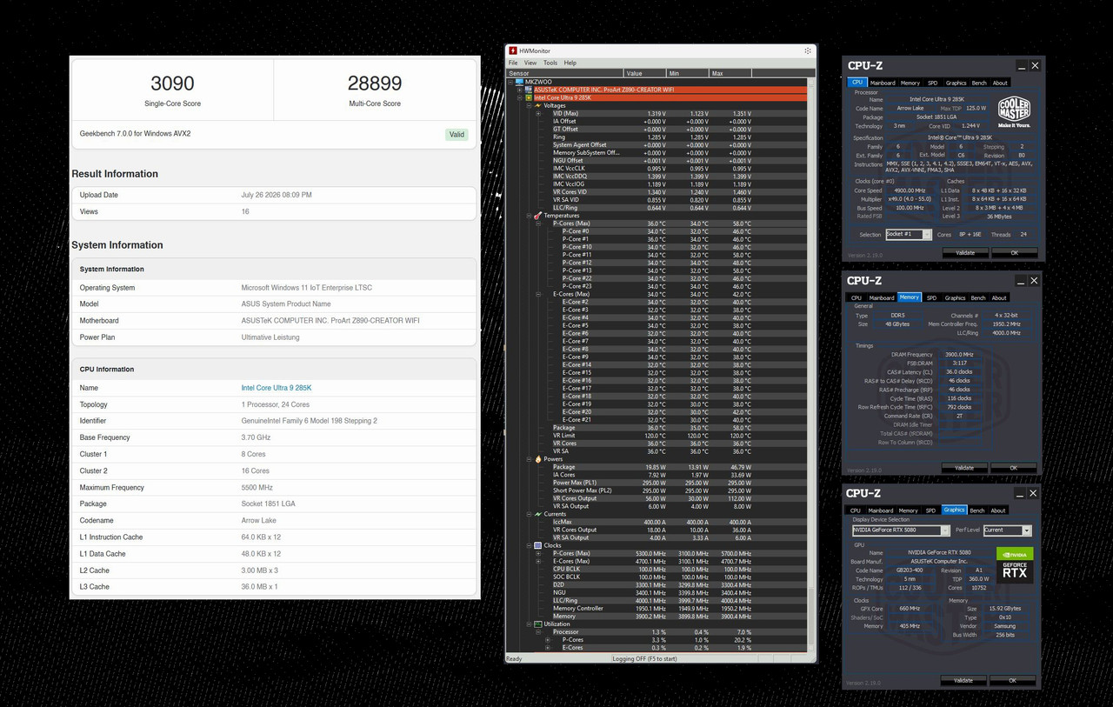Click the Powers flame icon
This screenshot has width=1113, height=707.
(538, 459)
